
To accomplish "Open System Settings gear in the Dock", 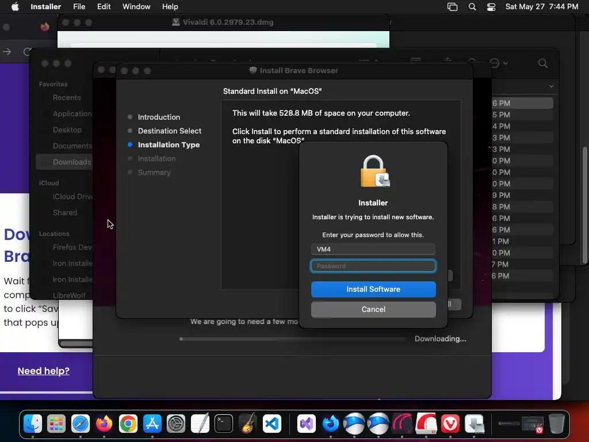I will [176, 424].
